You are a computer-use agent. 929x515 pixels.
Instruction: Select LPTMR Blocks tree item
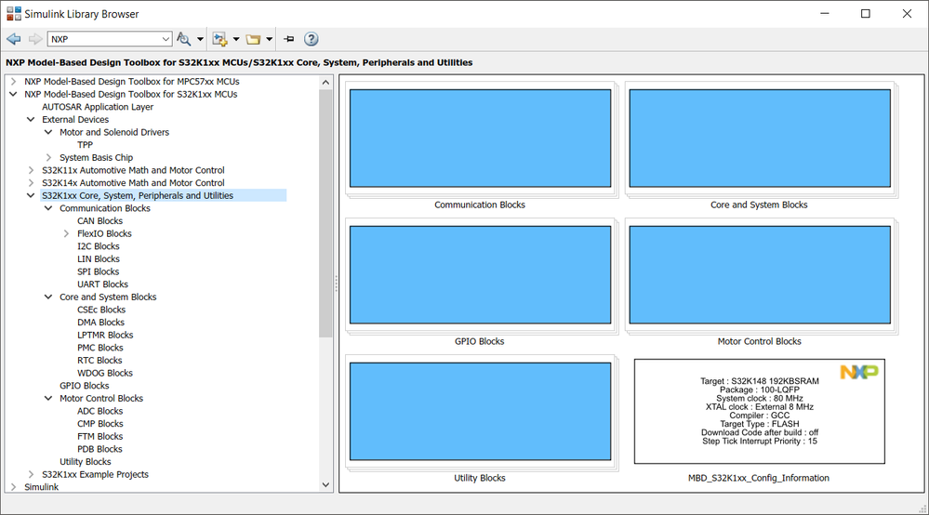(x=105, y=335)
